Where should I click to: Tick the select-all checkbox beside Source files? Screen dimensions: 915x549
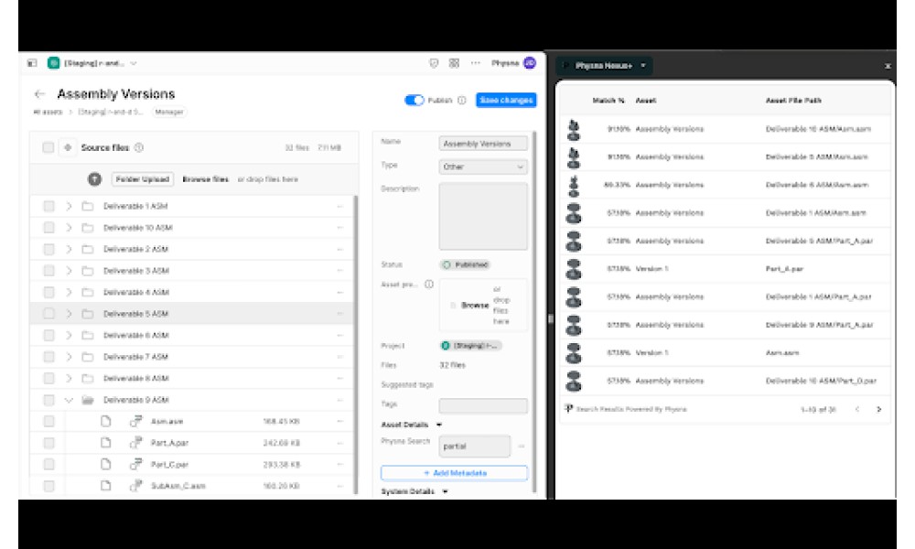(x=48, y=147)
